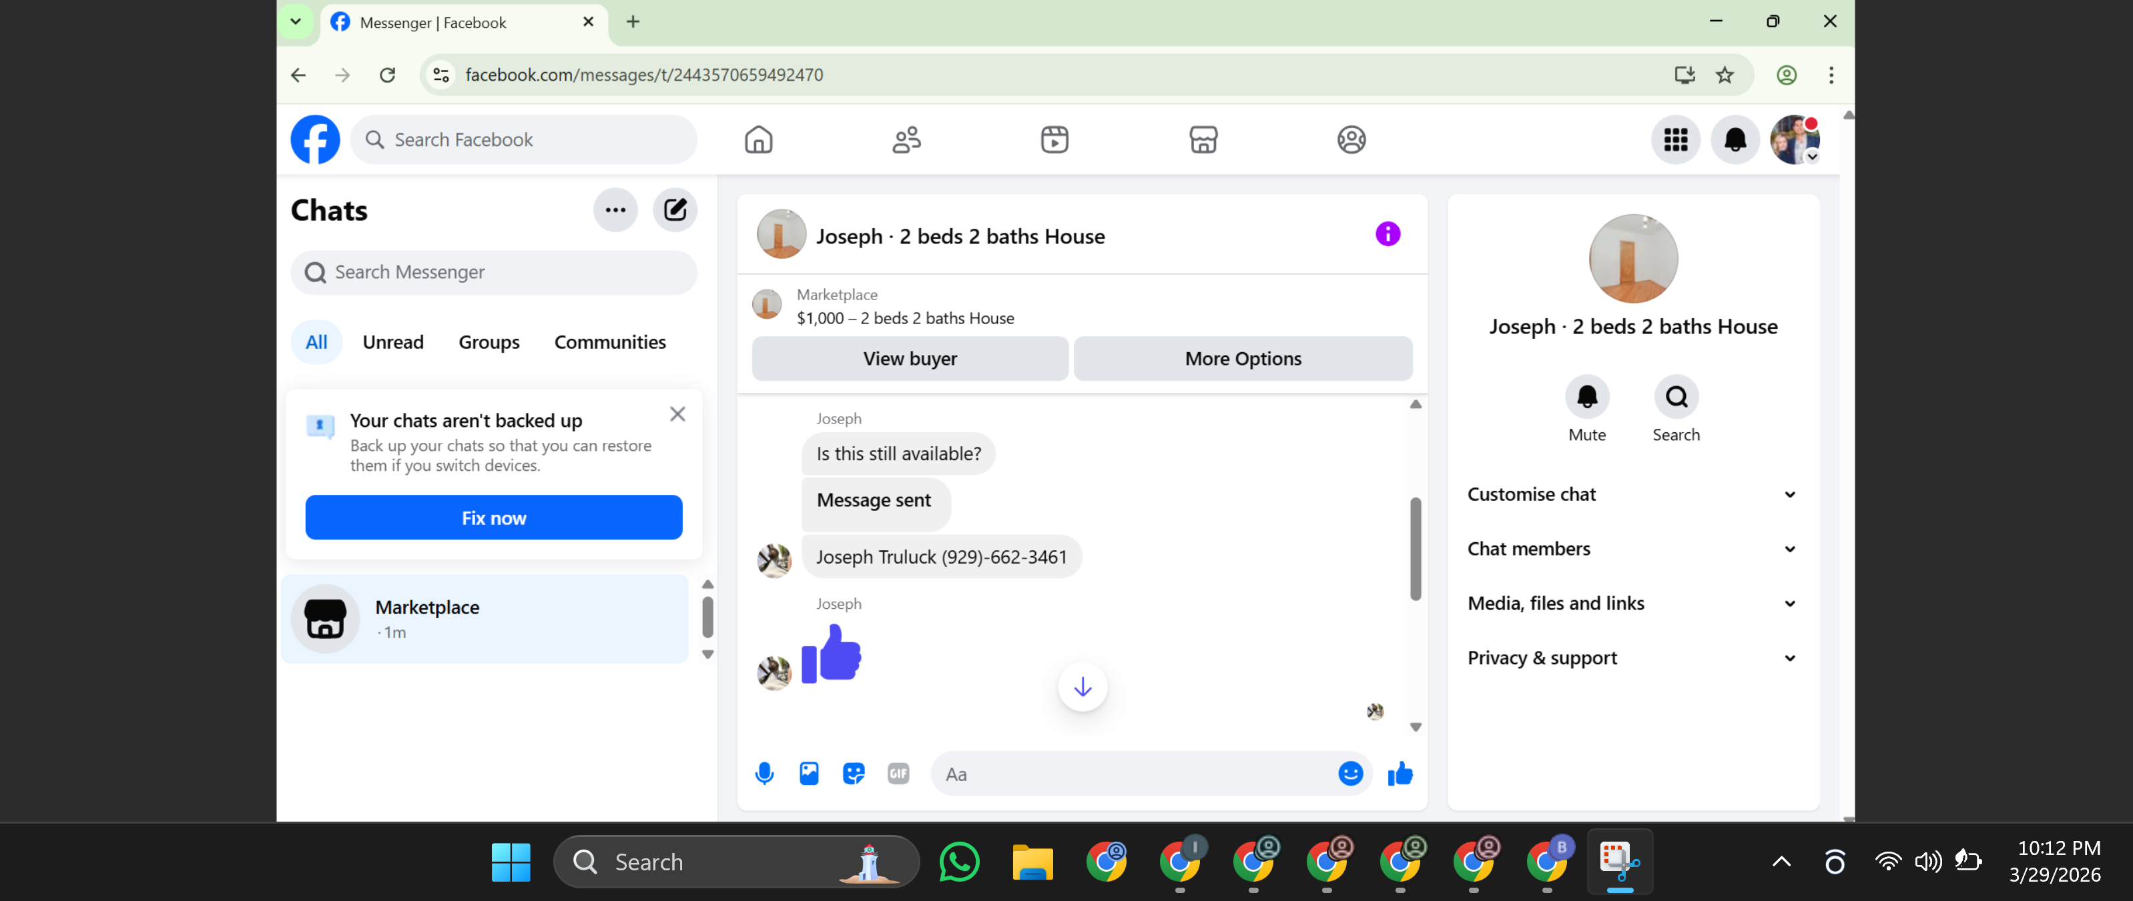Select the All chats filter
Image resolution: width=2133 pixels, height=901 pixels.
(x=316, y=341)
